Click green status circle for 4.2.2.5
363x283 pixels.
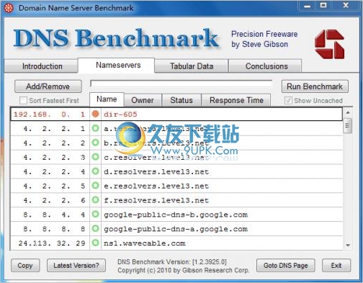click(95, 186)
